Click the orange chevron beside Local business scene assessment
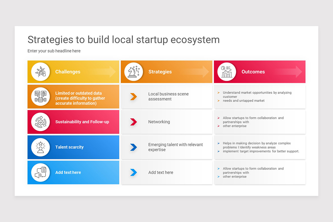 pyautogui.click(x=133, y=97)
